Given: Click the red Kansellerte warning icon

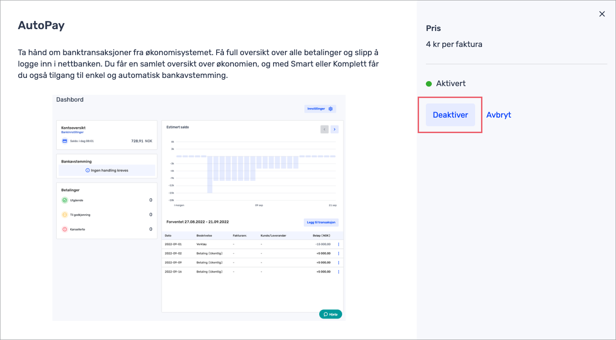Looking at the screenshot, I should tap(65, 229).
